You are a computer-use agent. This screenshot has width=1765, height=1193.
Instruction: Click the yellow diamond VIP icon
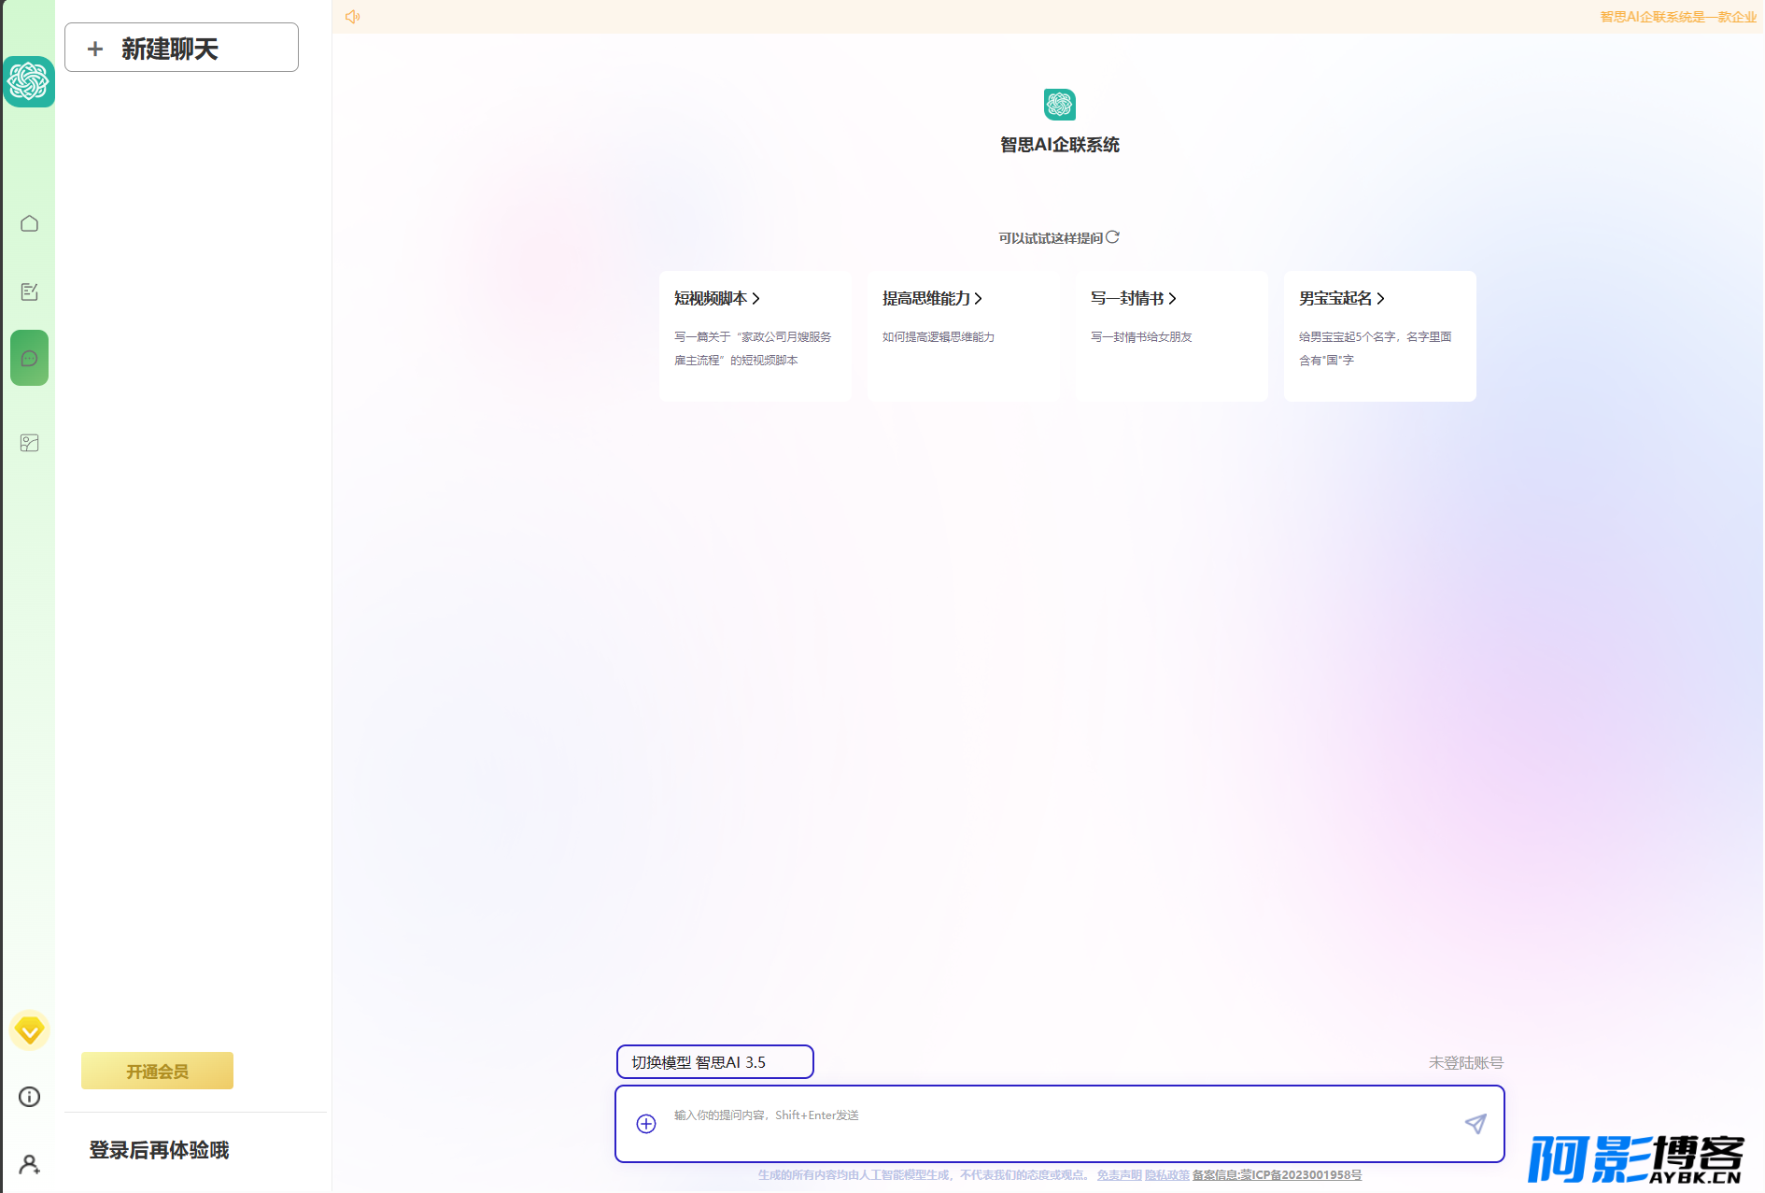coord(29,1030)
